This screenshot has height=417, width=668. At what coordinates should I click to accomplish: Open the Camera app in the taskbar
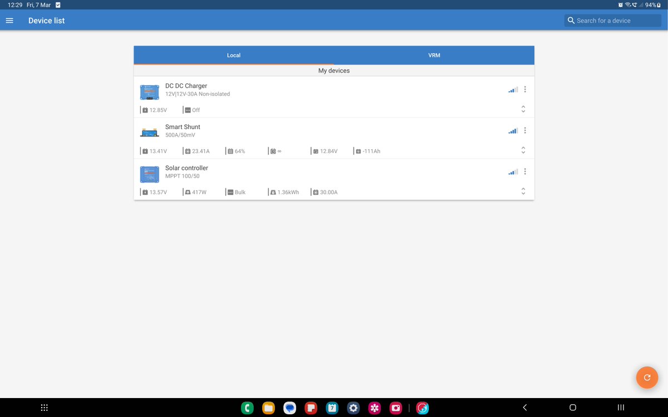[x=396, y=408]
